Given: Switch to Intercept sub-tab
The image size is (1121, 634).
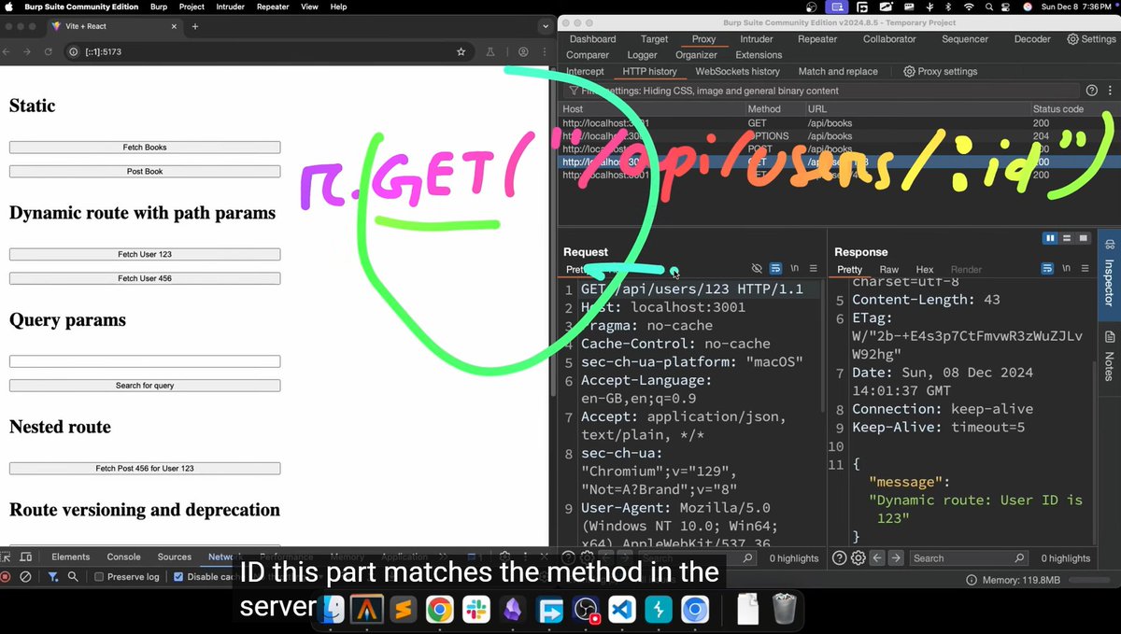Looking at the screenshot, I should [x=585, y=71].
